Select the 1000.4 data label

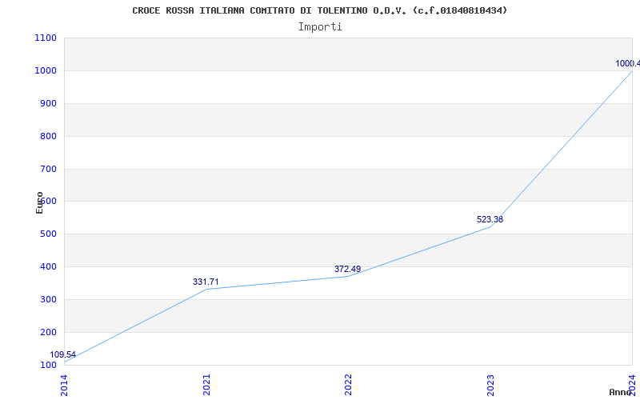[628, 64]
